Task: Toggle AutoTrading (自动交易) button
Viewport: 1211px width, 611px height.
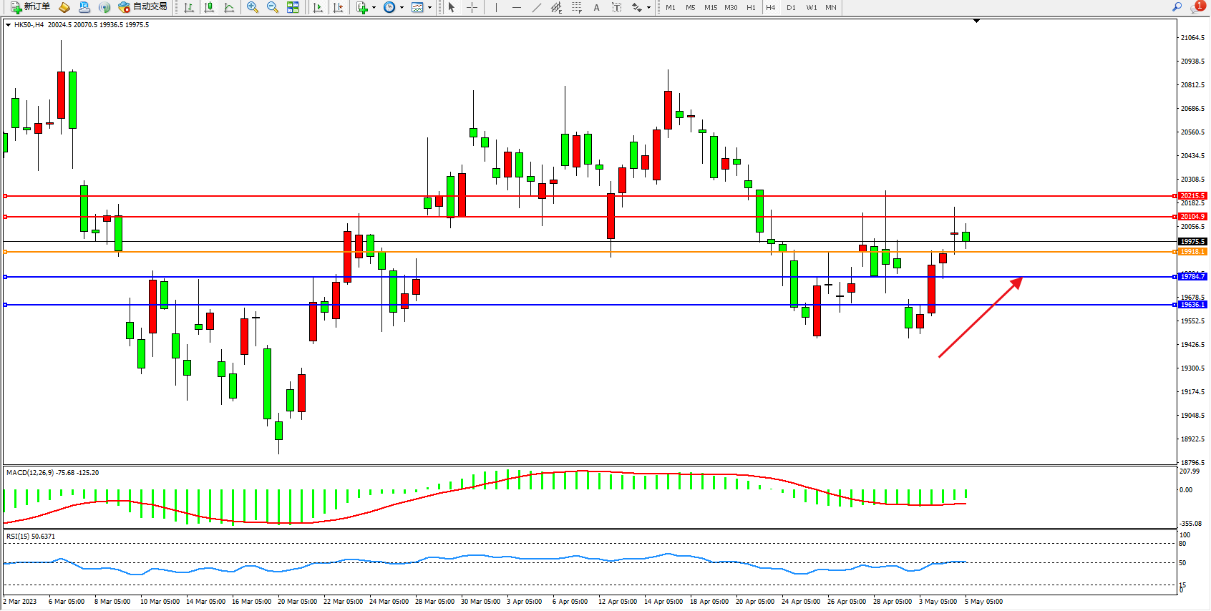Action: point(142,7)
